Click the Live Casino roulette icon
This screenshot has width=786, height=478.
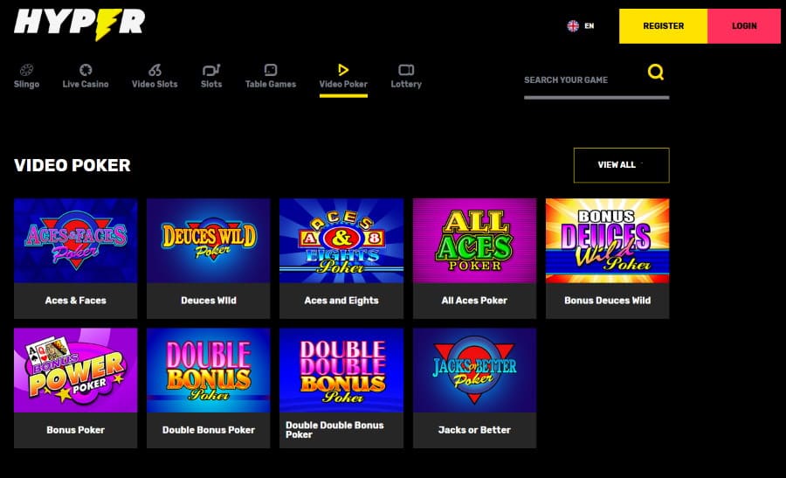[x=86, y=70]
